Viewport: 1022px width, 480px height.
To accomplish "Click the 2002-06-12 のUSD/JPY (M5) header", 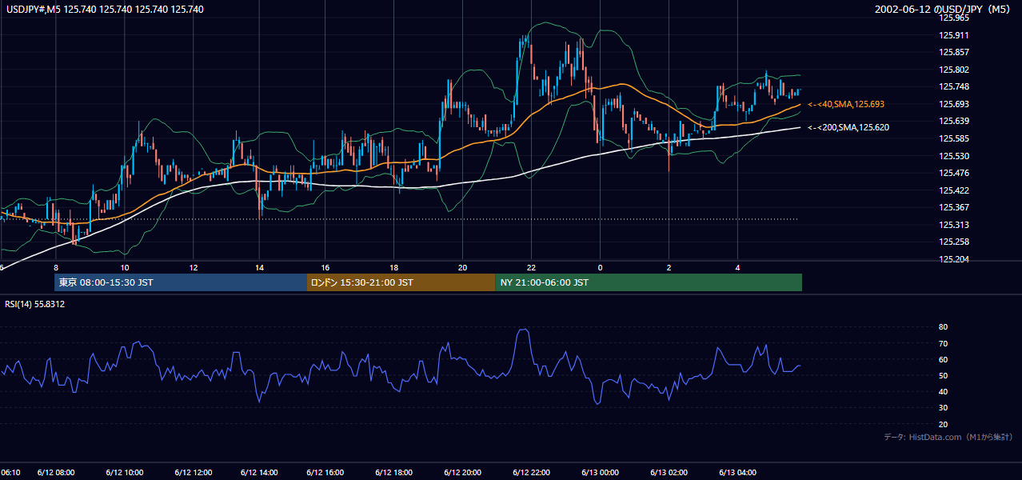I will (944, 10).
